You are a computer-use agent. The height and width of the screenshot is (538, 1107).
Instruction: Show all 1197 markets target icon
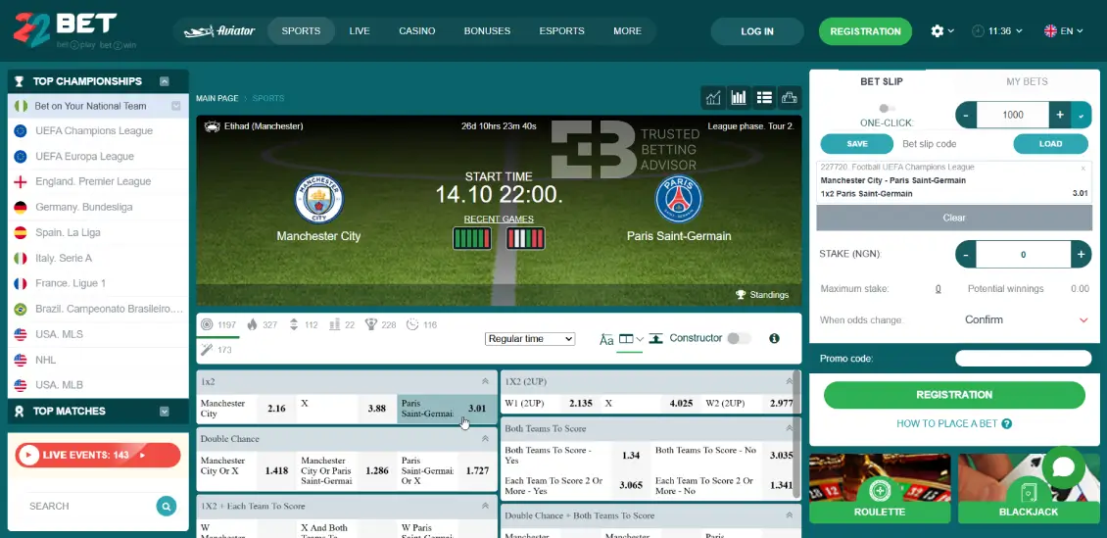[x=206, y=324]
